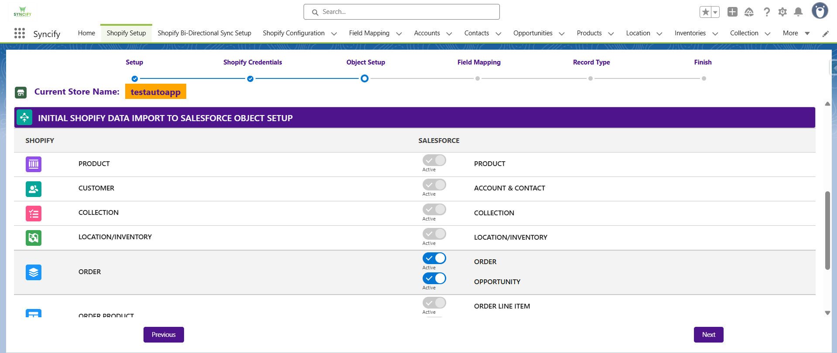Click into the Search field
This screenshot has width=837, height=353.
pyautogui.click(x=402, y=12)
